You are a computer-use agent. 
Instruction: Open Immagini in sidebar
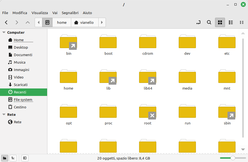[24, 70]
